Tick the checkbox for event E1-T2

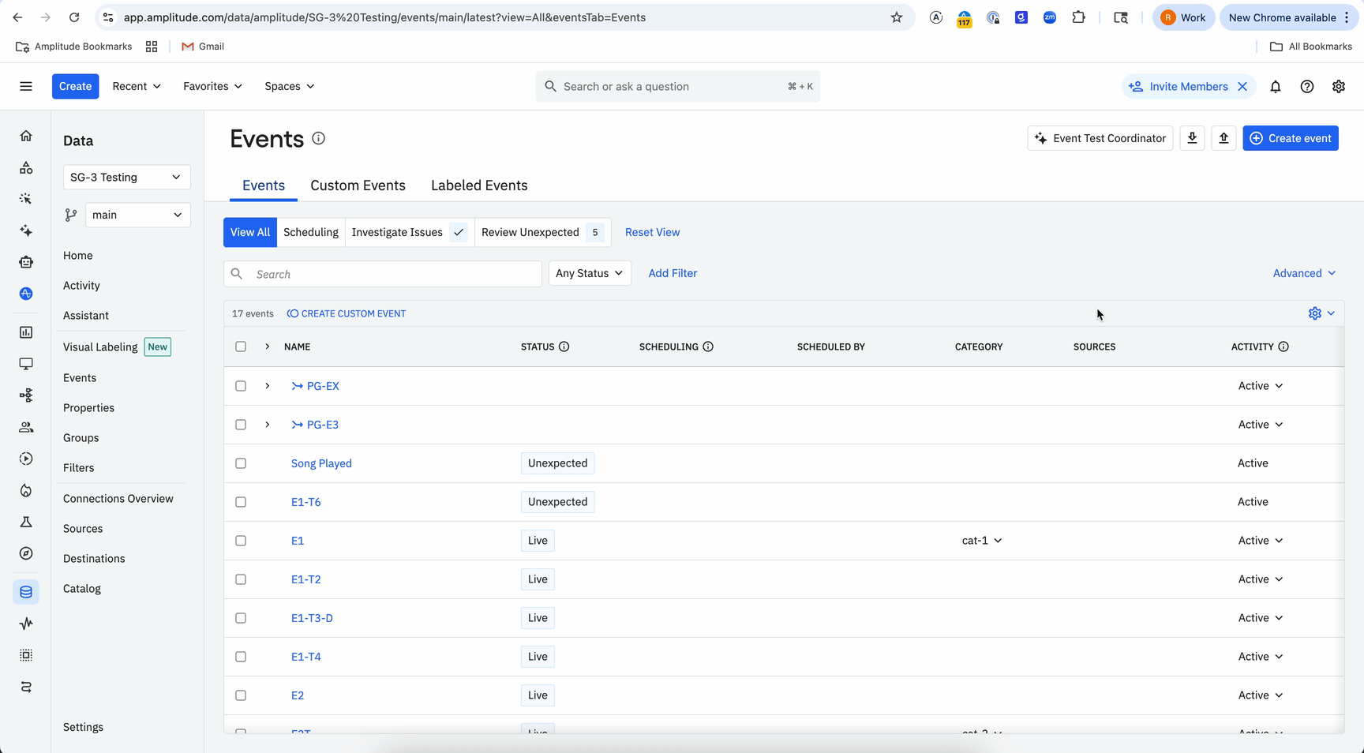tap(241, 579)
